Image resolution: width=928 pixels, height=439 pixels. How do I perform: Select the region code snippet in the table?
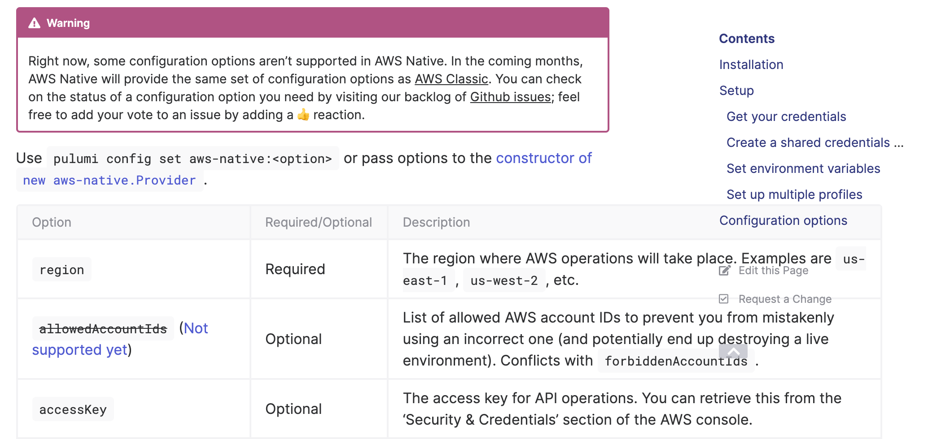pyautogui.click(x=62, y=269)
